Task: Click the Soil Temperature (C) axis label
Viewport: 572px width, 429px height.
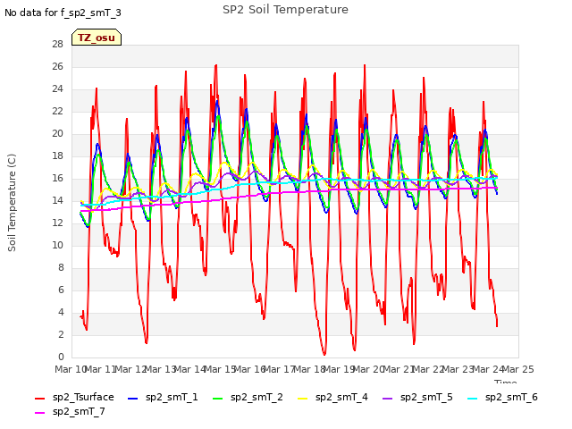Action: pyautogui.click(x=12, y=203)
